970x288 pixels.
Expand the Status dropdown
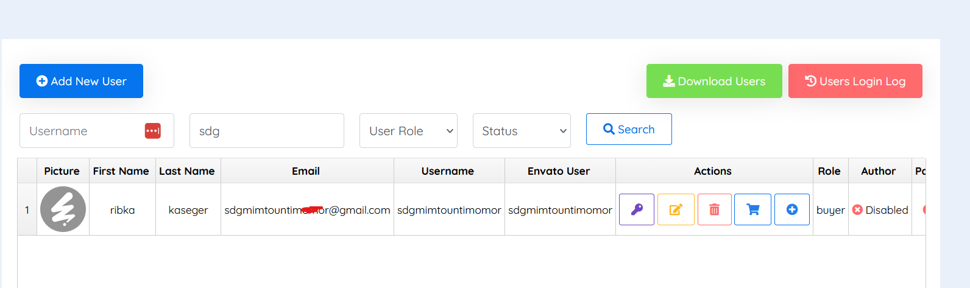[522, 131]
